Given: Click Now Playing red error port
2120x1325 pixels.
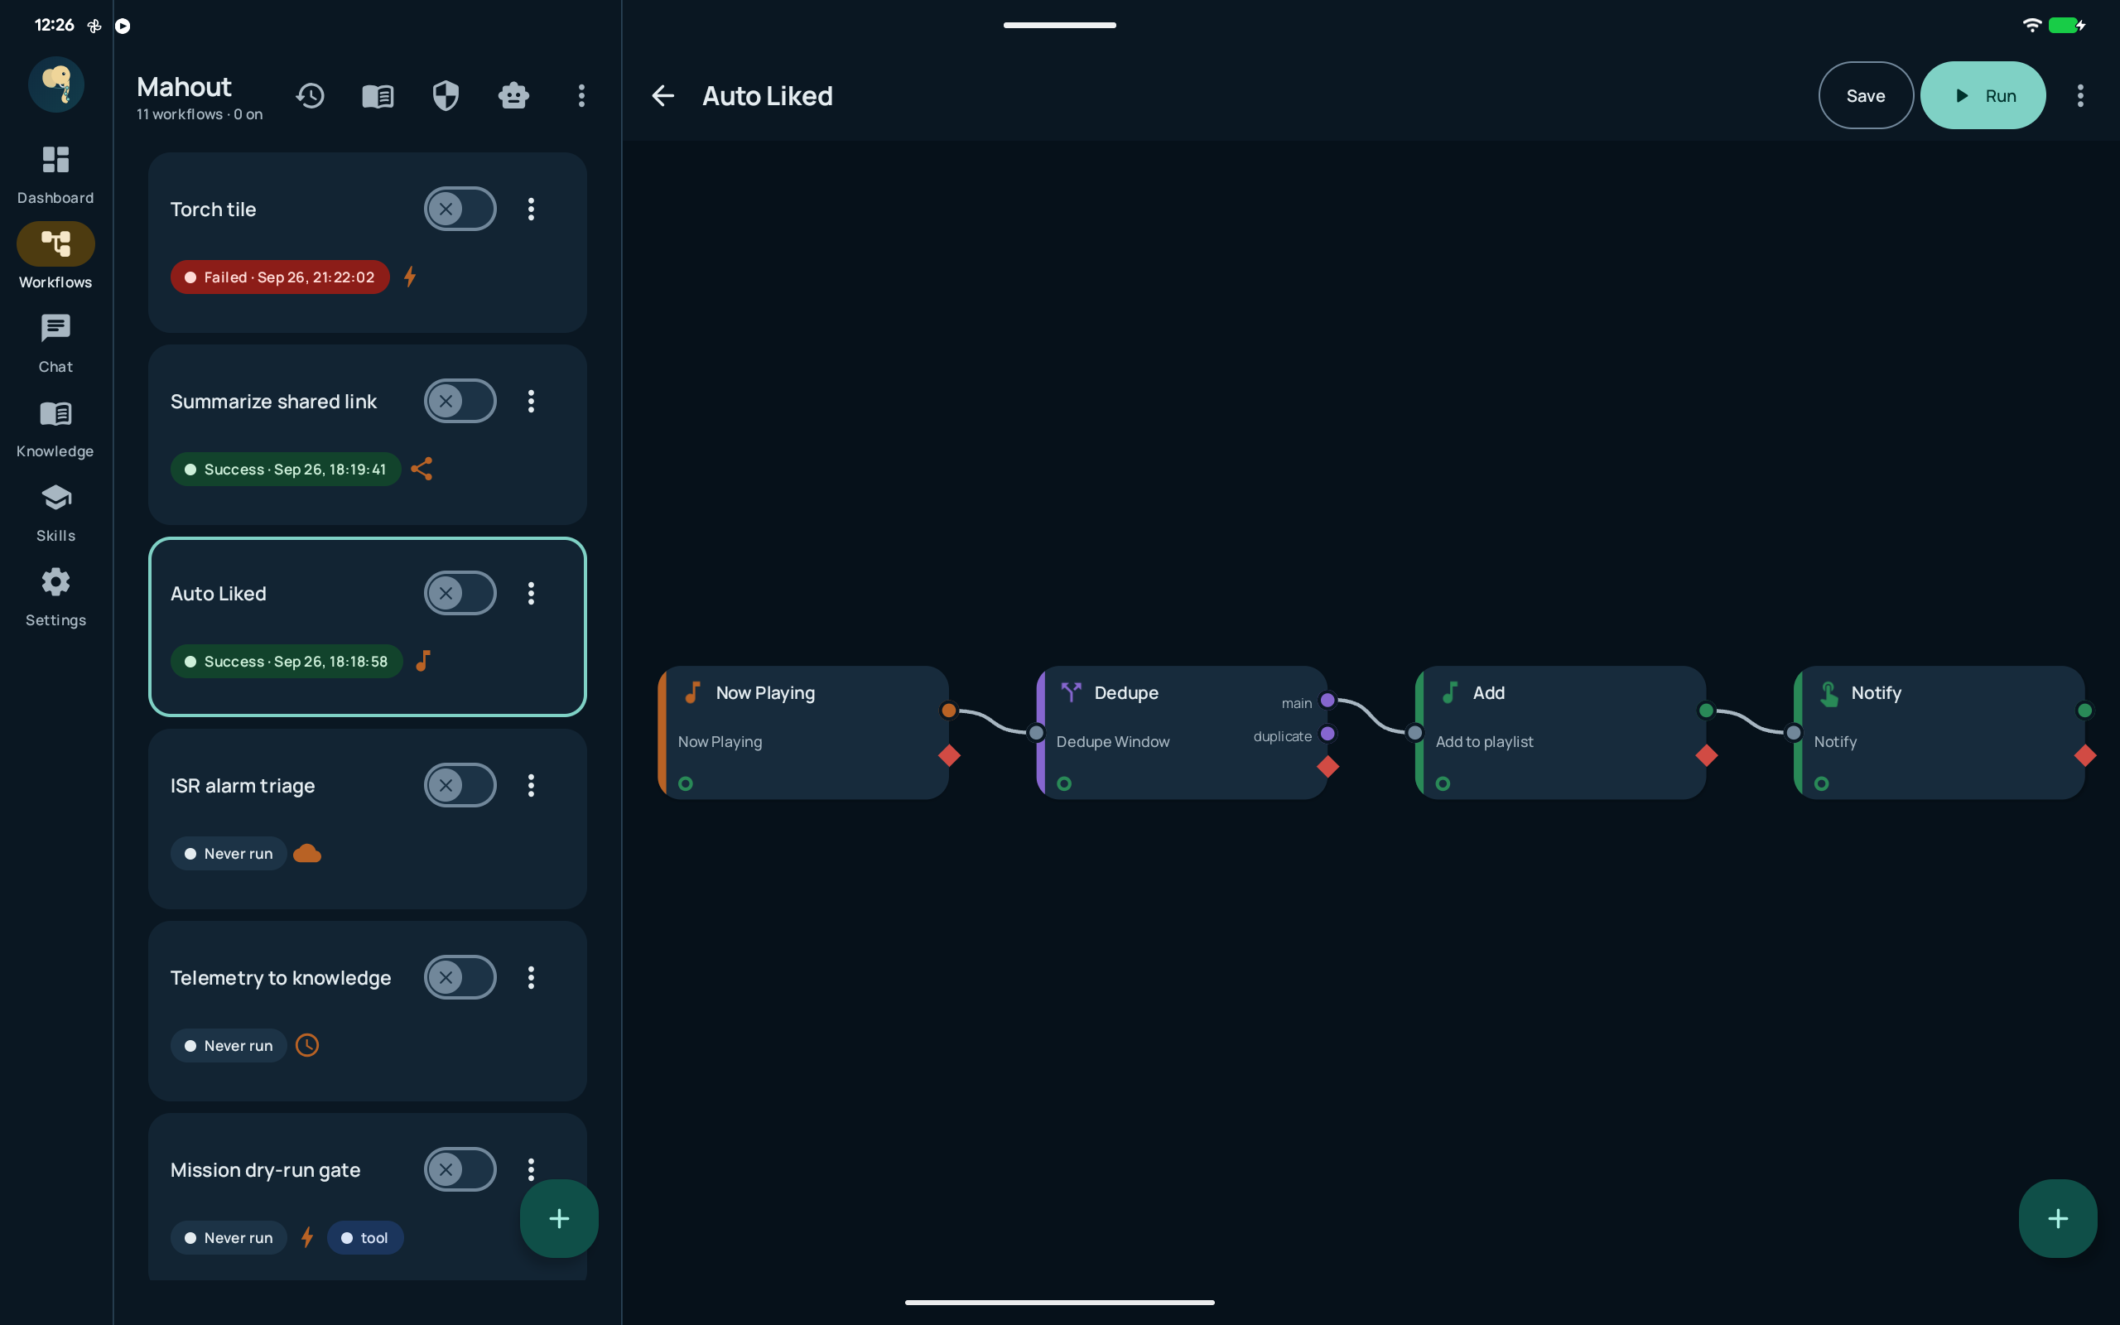Looking at the screenshot, I should click(949, 755).
